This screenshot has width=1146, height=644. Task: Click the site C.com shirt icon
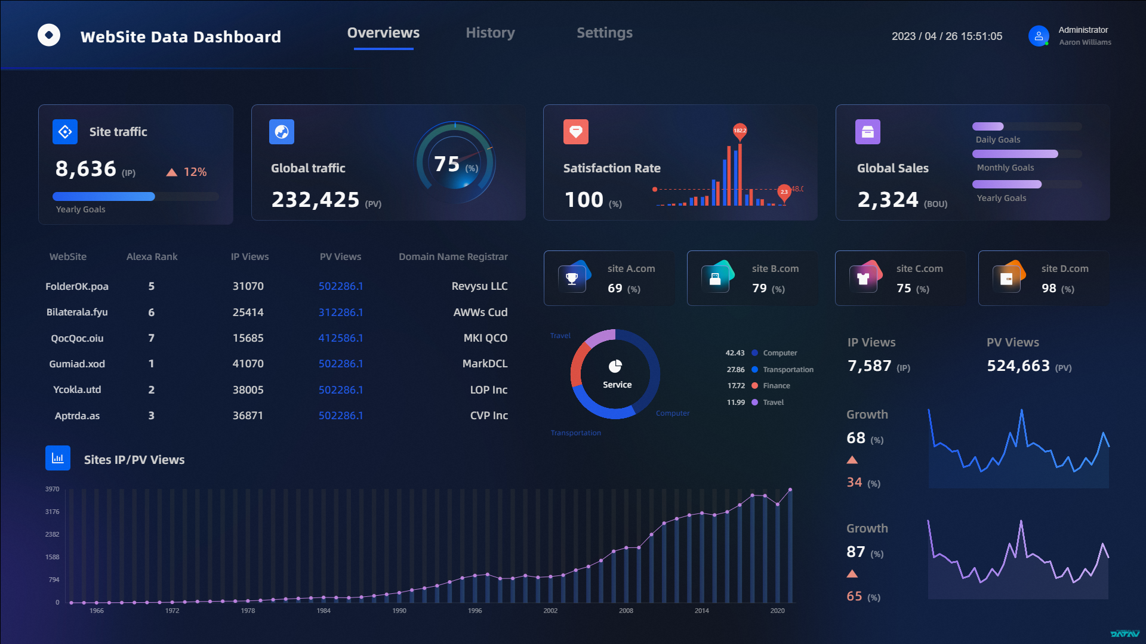(864, 278)
